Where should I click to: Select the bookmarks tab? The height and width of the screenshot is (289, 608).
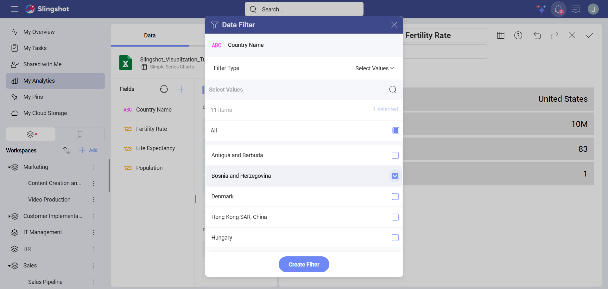pos(80,134)
